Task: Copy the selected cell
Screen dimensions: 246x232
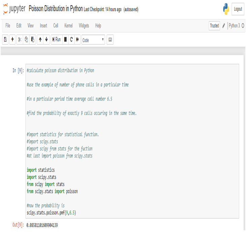Action: [x=26, y=39]
